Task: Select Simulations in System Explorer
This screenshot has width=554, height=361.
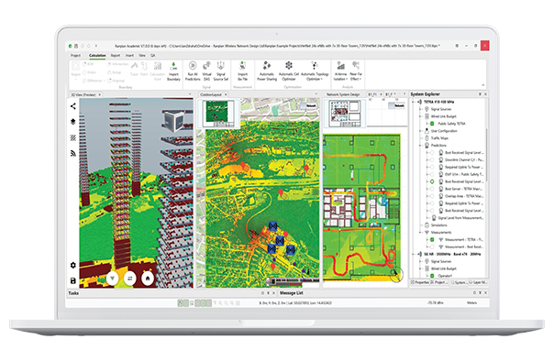Action: (x=439, y=225)
